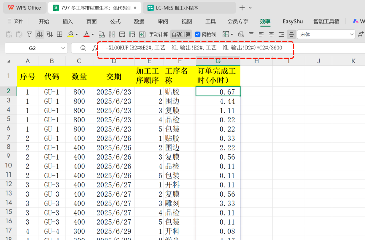Image resolution: width=365 pixels, height=240 pixels.
Task: Open the 智能工具箱 smart toolbox tab
Action: point(326,21)
